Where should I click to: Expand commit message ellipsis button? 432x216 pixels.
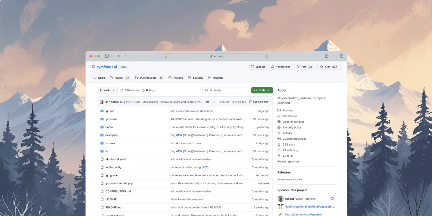pyautogui.click(x=207, y=102)
